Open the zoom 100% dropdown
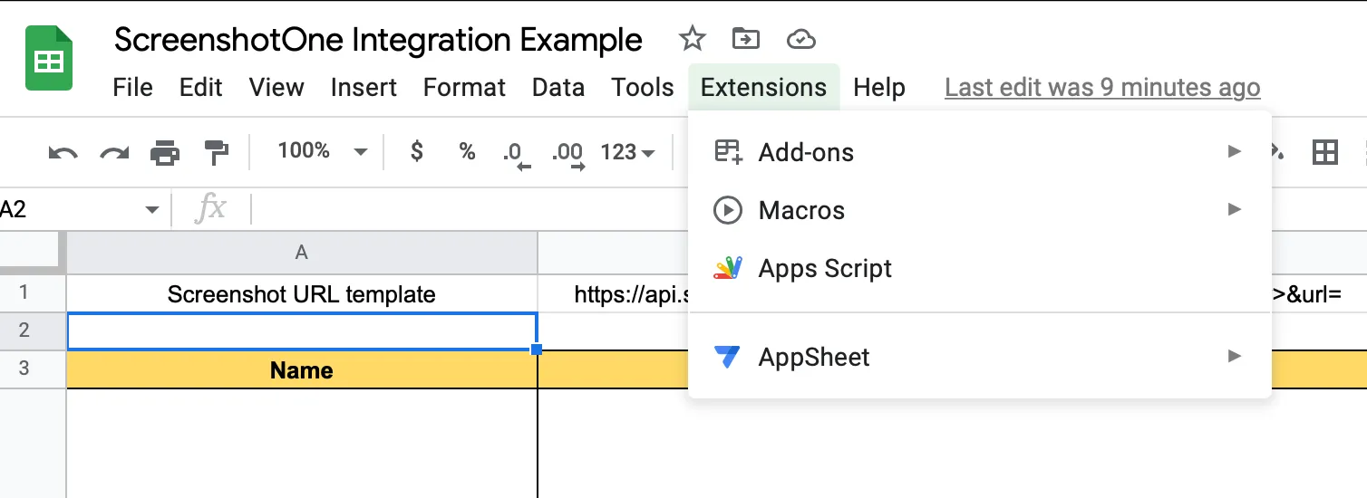This screenshot has width=1367, height=498. [x=322, y=151]
